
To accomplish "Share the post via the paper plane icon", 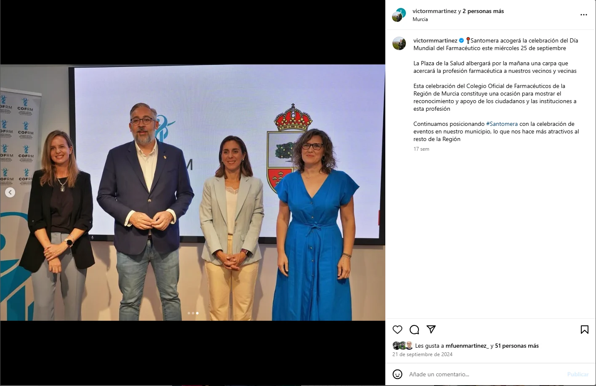I will click(431, 329).
